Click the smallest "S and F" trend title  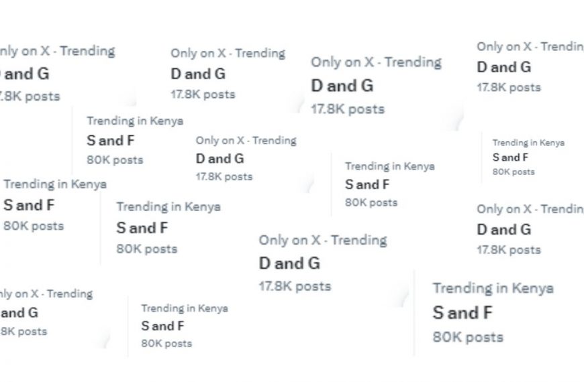pyautogui.click(x=510, y=157)
